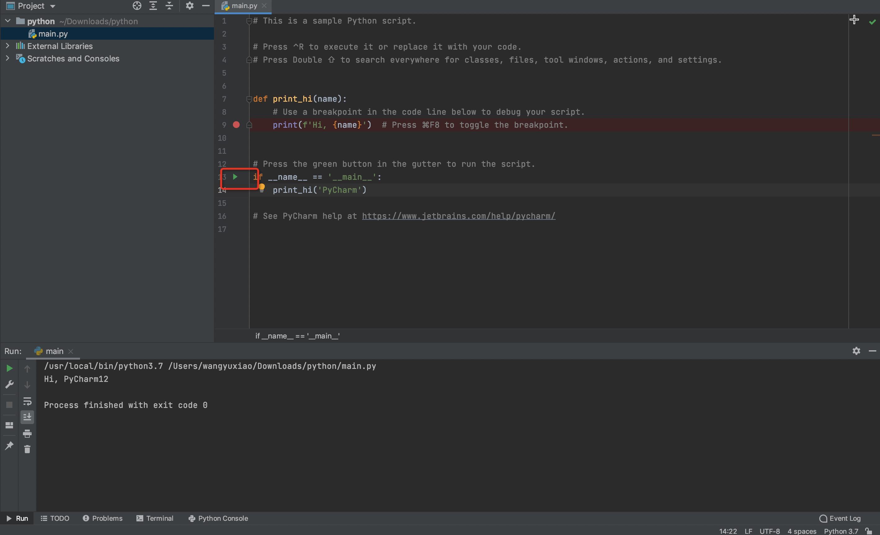Pin the Run tab with the pin icon
This screenshot has height=535, width=880.
10,445
